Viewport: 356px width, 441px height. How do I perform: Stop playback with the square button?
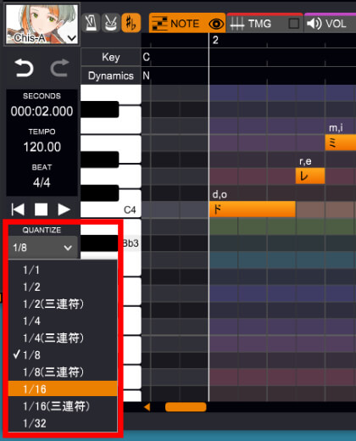coord(41,209)
